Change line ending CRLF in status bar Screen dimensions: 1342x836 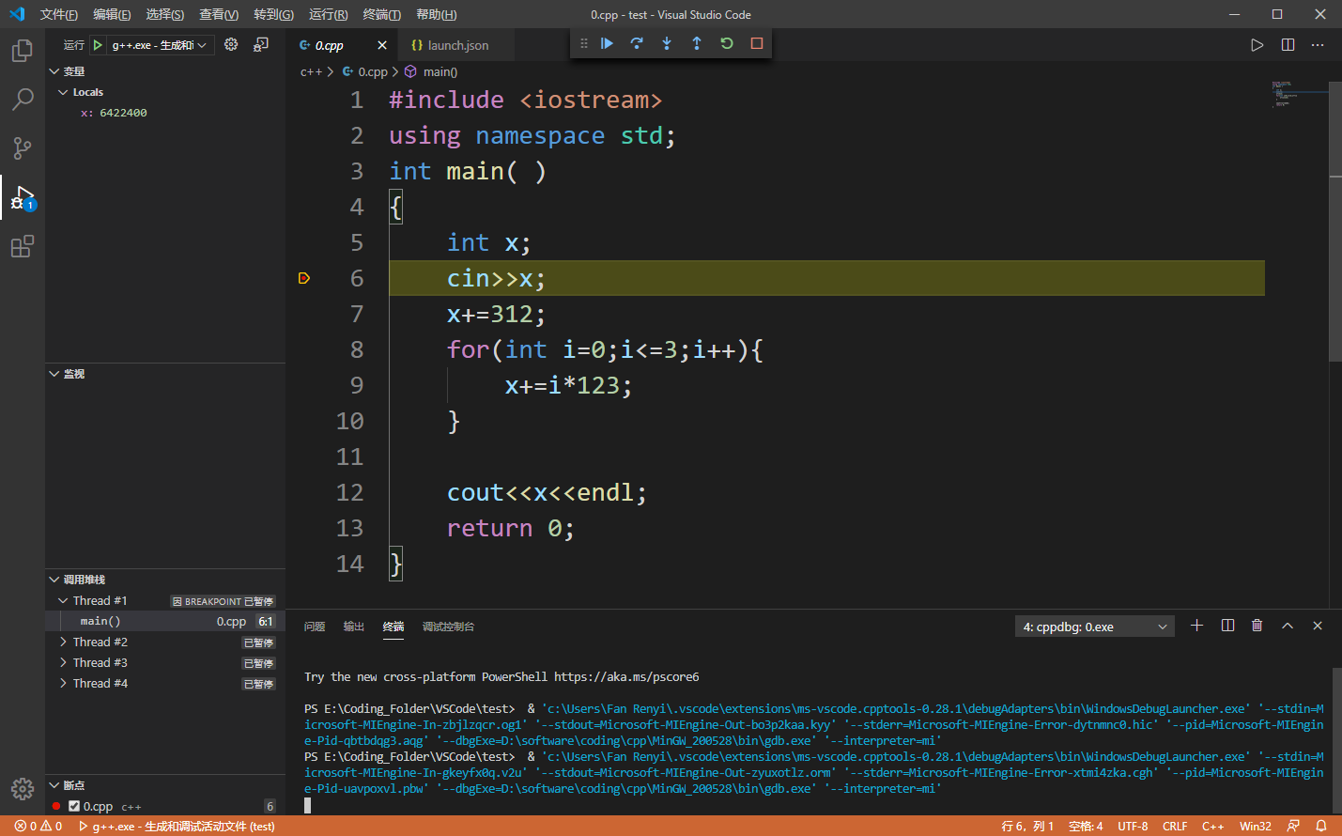(1175, 826)
